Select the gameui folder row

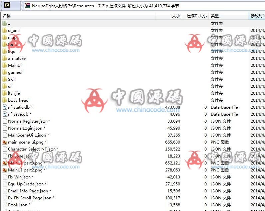tap(15, 72)
